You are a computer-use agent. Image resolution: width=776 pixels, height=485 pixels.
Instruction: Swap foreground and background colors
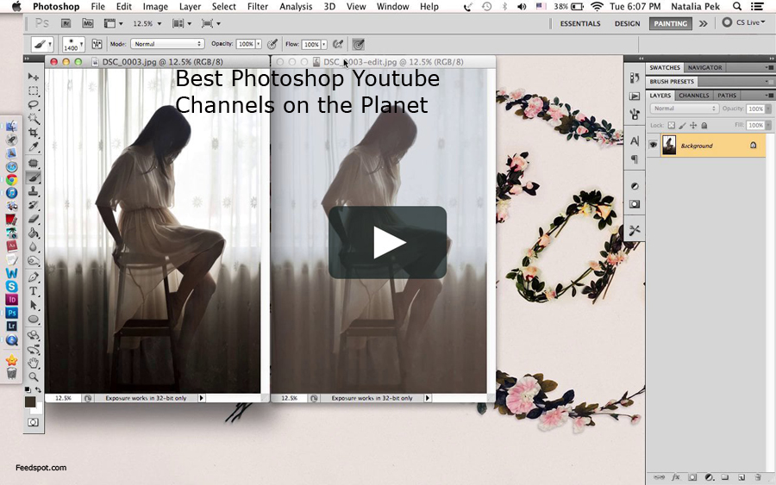[38, 390]
